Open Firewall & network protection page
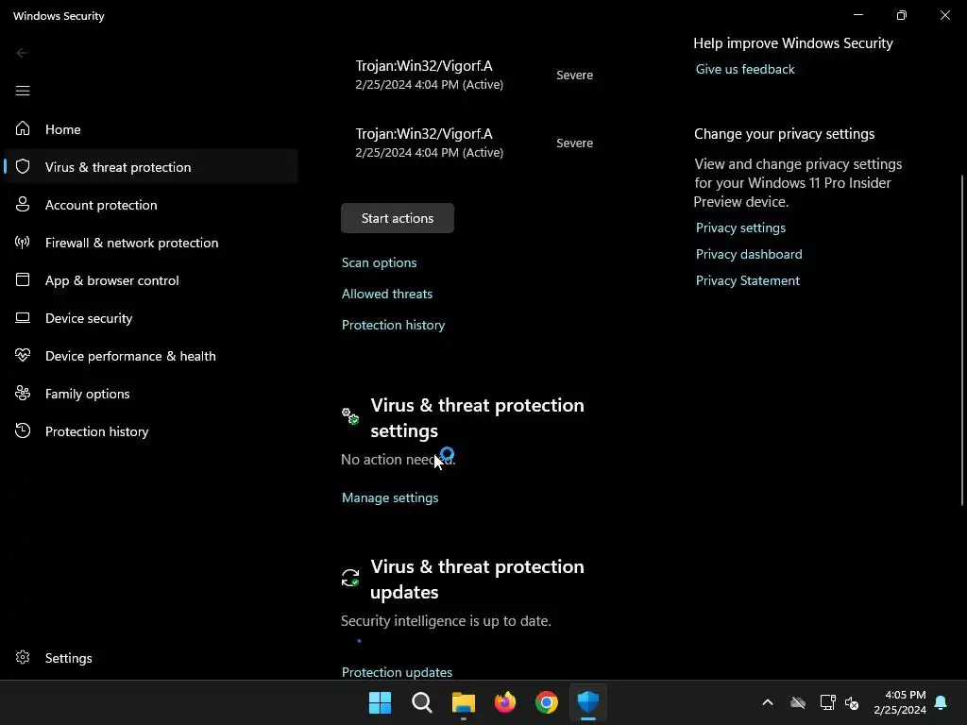The width and height of the screenshot is (967, 725). 151,243
